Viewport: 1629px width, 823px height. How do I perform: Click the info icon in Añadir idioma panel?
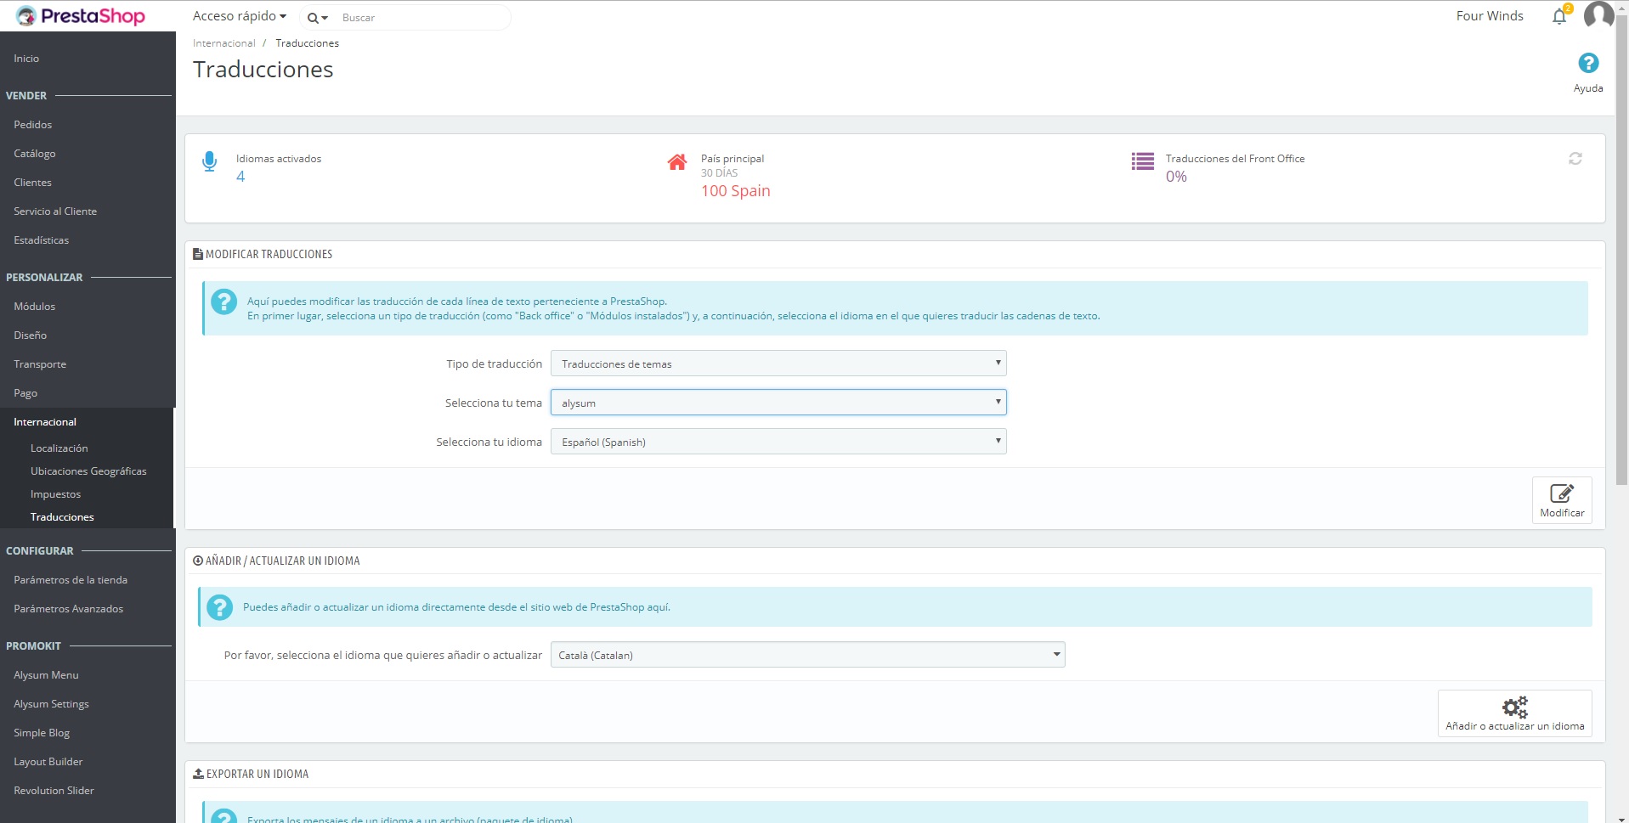(220, 607)
